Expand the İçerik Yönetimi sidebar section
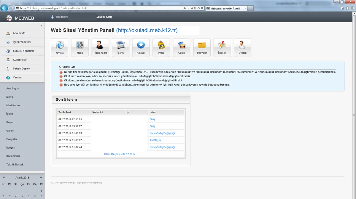356x199 pixels. [x=22, y=42]
